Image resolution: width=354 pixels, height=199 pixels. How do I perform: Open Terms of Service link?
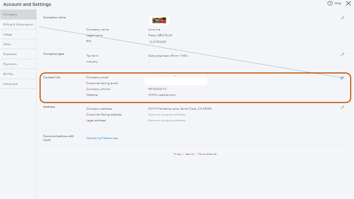pyautogui.click(x=207, y=154)
